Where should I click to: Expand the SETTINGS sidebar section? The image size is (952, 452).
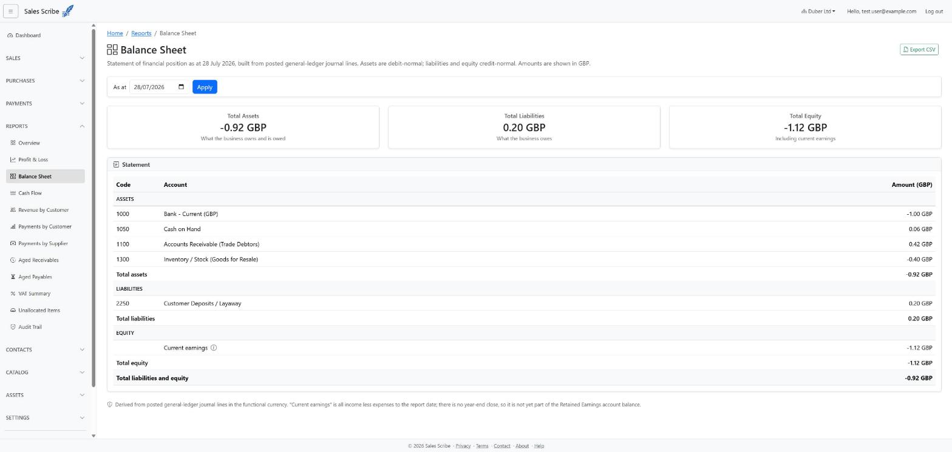point(45,418)
